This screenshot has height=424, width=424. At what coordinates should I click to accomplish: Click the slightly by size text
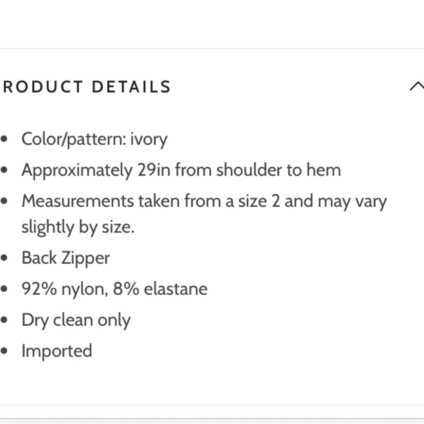point(78,227)
